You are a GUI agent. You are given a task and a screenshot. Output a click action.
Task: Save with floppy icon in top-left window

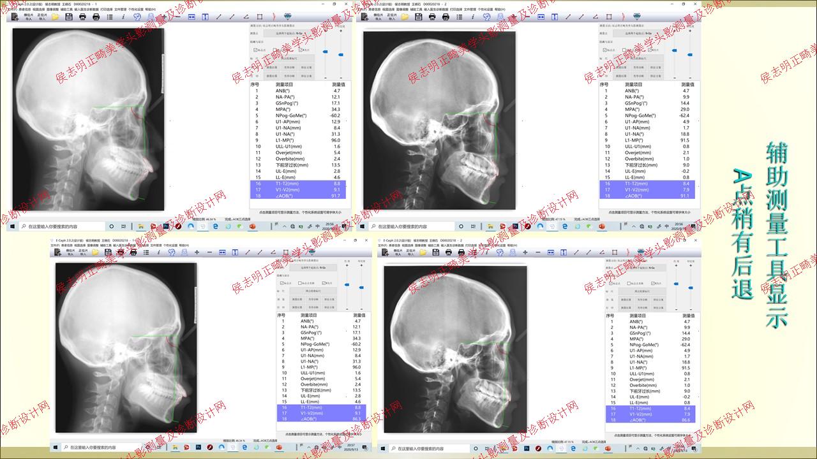69,17
